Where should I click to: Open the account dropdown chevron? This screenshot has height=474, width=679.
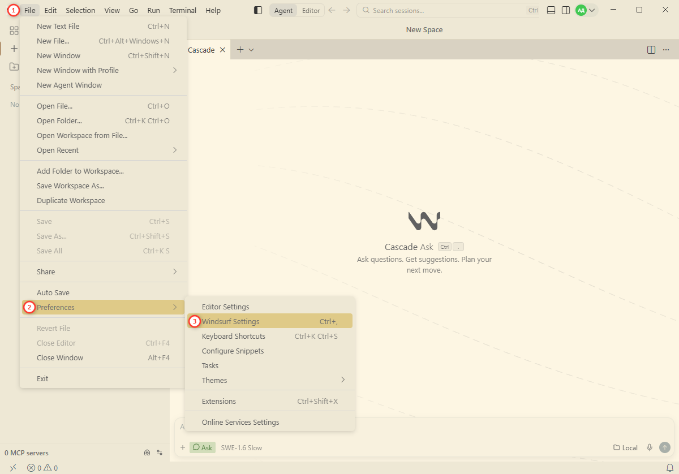click(x=592, y=10)
